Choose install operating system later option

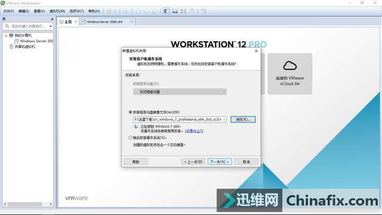(x=130, y=138)
